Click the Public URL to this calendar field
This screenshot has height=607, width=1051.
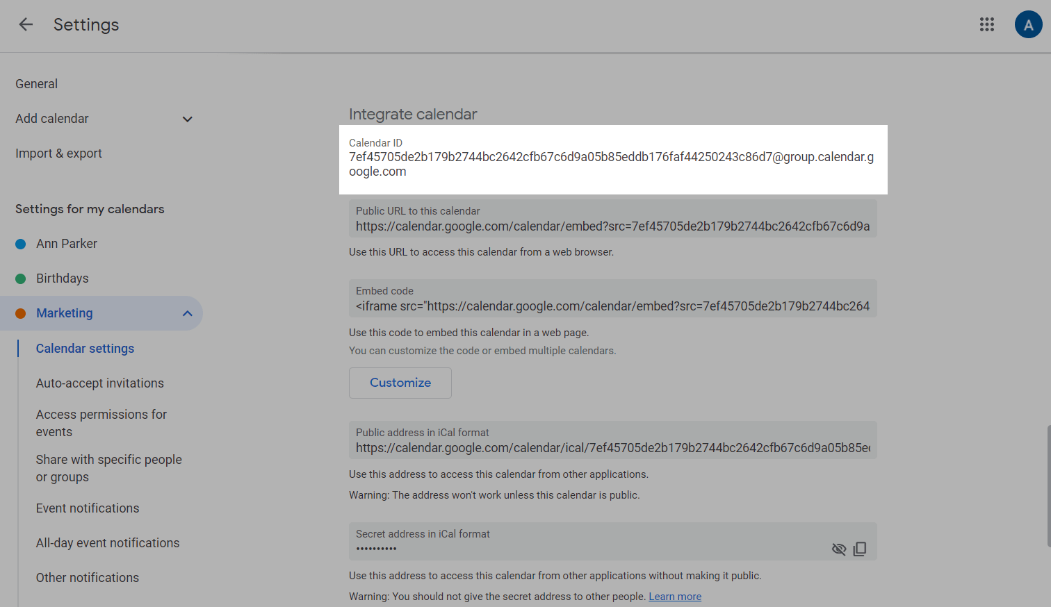[612, 226]
